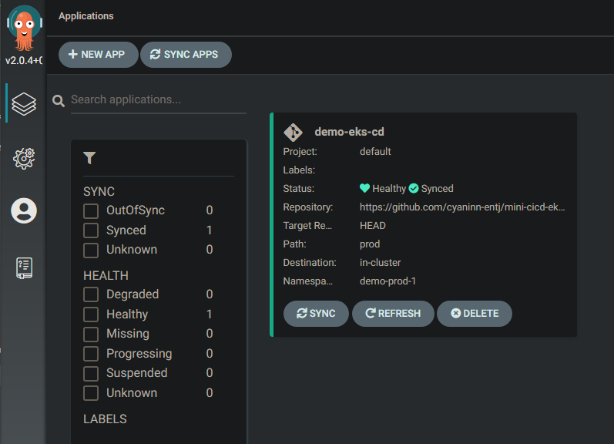
Task: Open the Applications layers icon in sidebar
Action: pos(24,104)
